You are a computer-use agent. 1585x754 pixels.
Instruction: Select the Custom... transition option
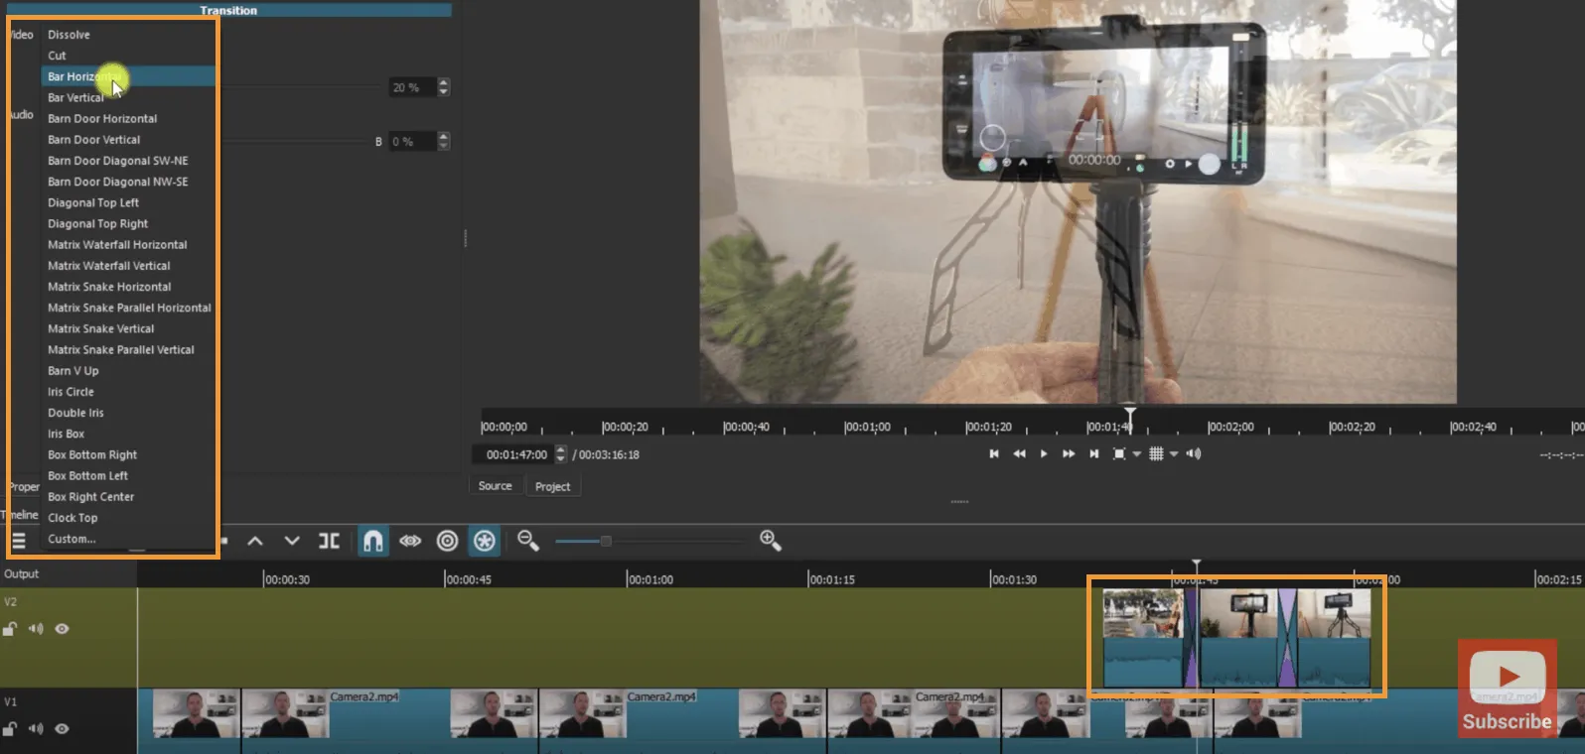click(x=72, y=540)
